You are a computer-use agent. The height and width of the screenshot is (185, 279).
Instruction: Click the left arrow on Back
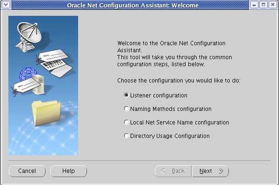pos(162,171)
